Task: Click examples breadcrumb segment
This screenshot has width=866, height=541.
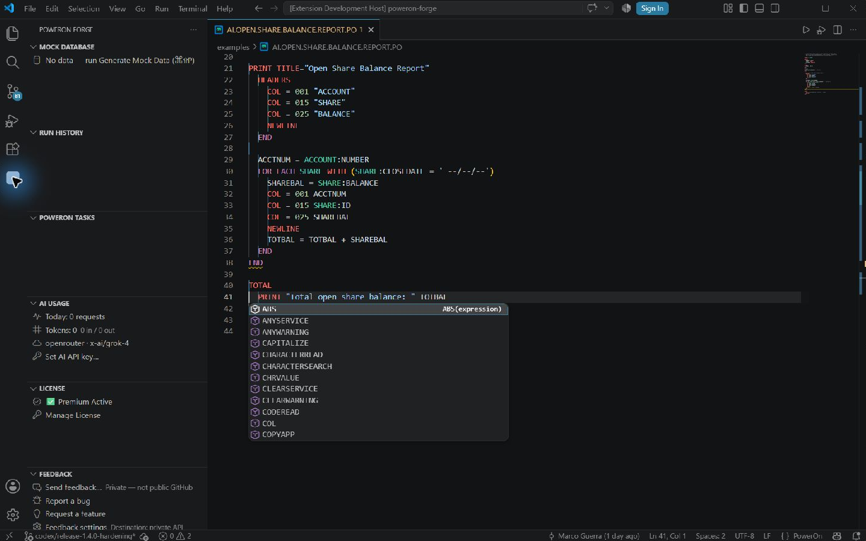Action: click(x=233, y=47)
